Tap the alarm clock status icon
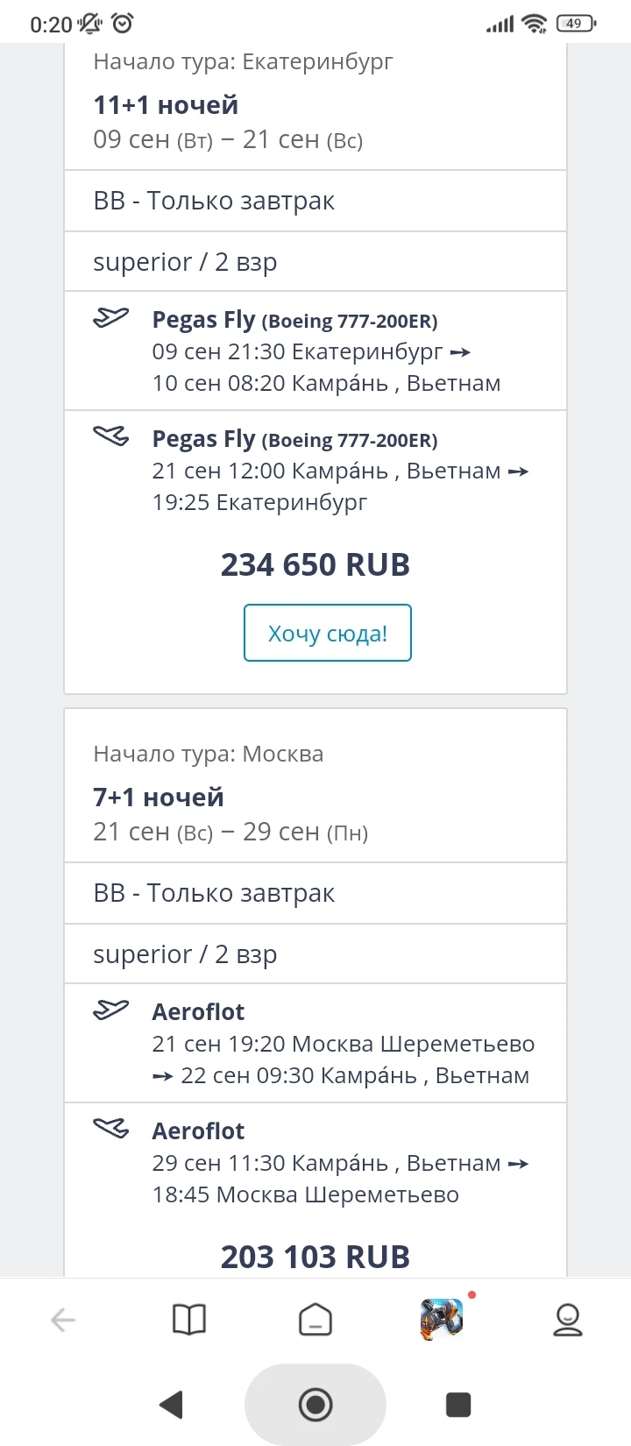This screenshot has height=1446, width=631. pos(123,24)
